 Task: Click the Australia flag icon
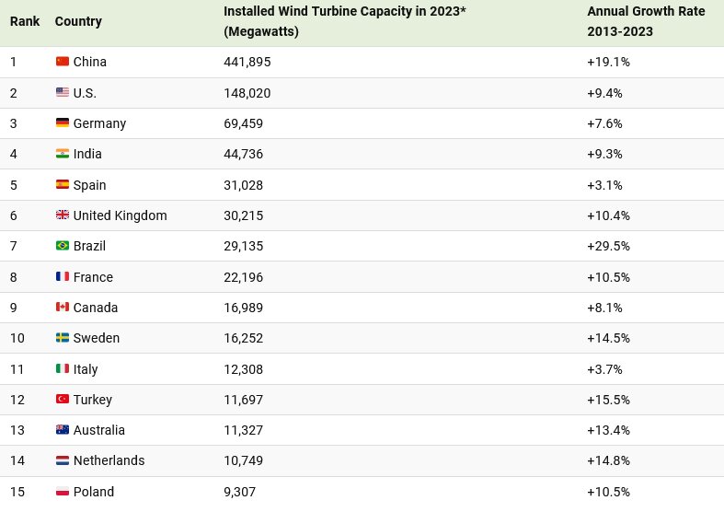[x=63, y=430]
